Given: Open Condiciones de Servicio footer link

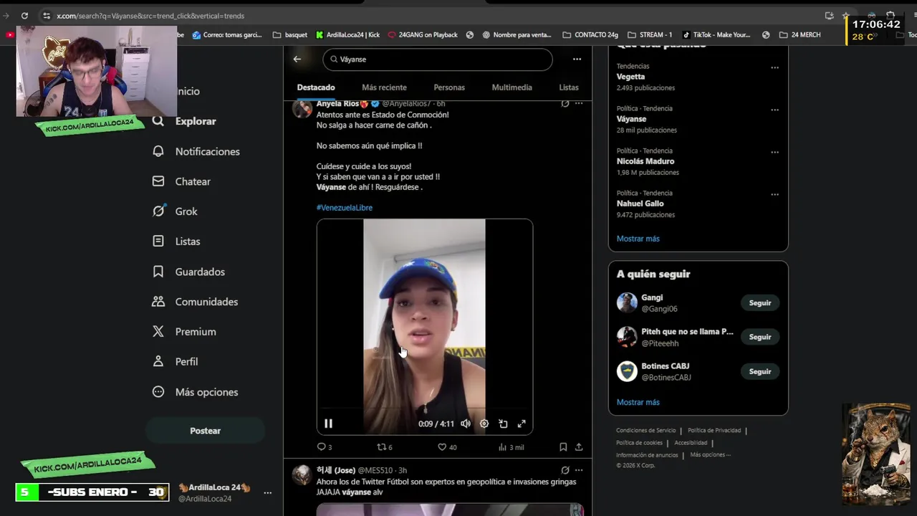Looking at the screenshot, I should pyautogui.click(x=645, y=431).
